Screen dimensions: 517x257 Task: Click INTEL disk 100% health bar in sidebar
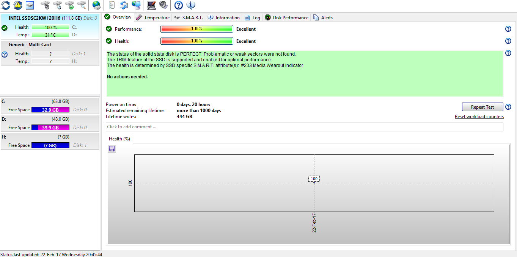[x=50, y=27]
